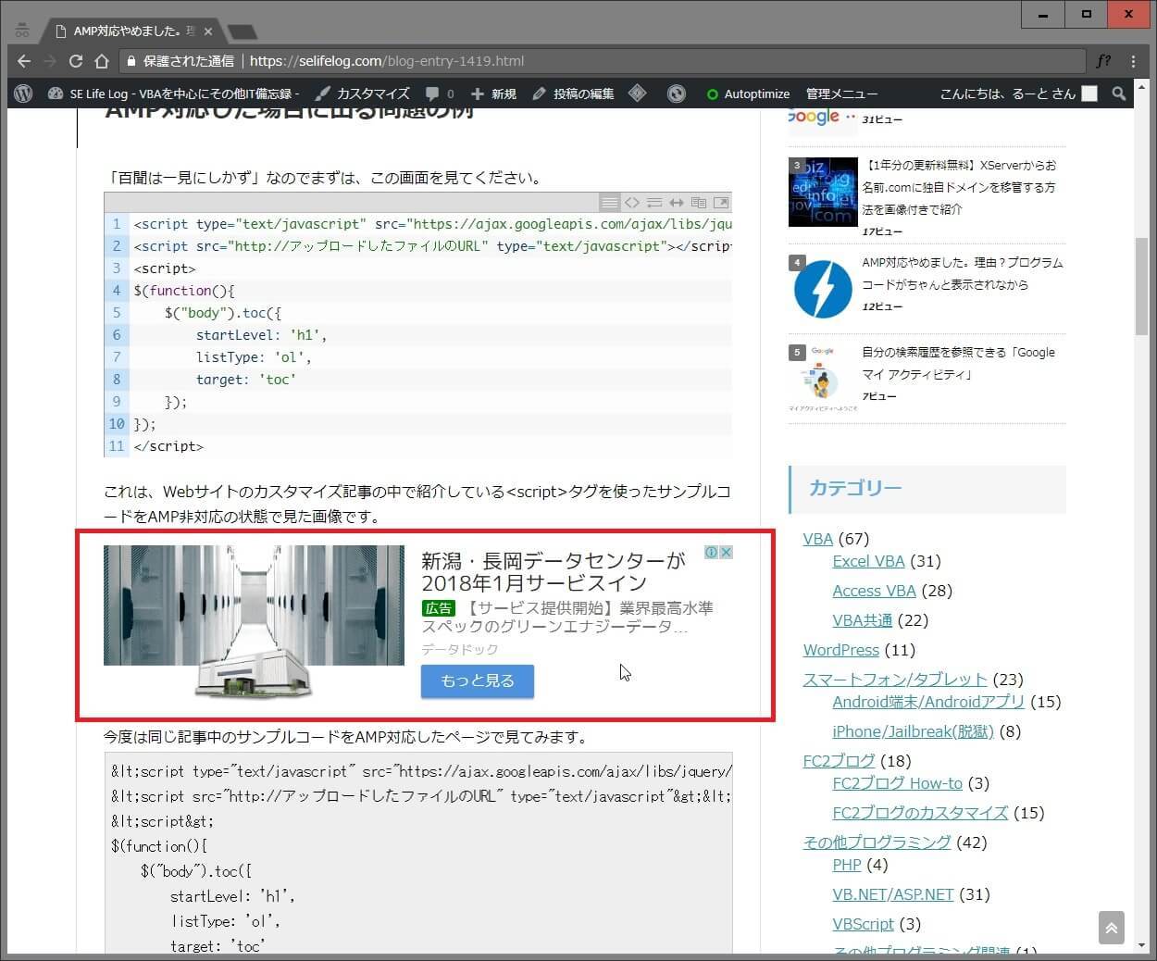Click the もっと見る ad button

coord(477,680)
